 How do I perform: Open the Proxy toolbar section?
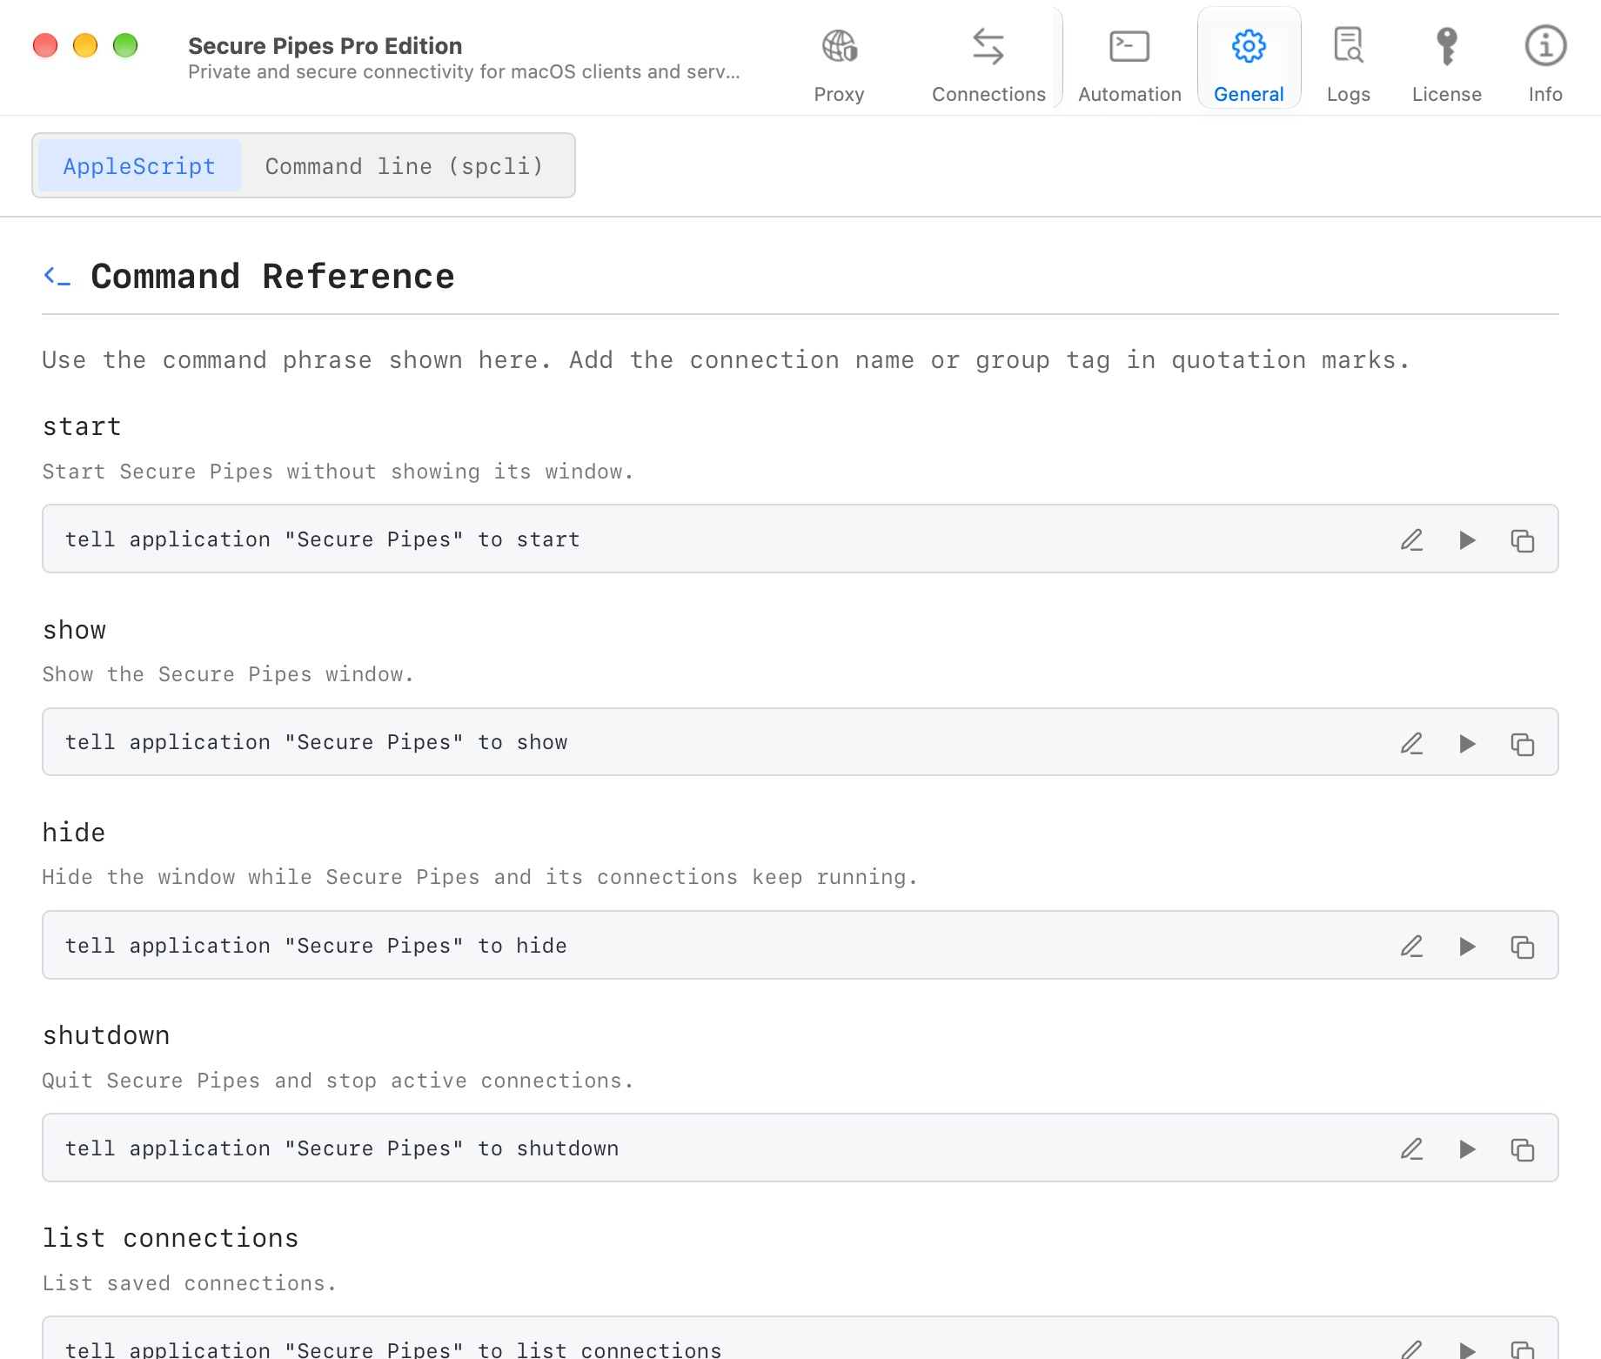(839, 64)
